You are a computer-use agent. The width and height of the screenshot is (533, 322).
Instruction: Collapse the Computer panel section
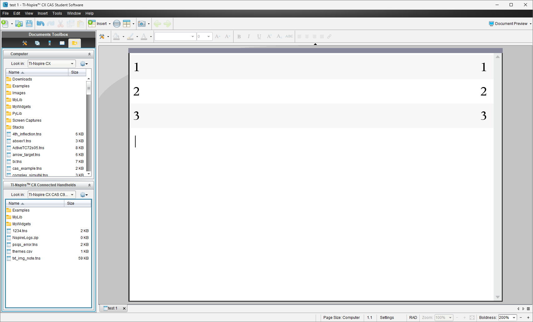tap(89, 54)
